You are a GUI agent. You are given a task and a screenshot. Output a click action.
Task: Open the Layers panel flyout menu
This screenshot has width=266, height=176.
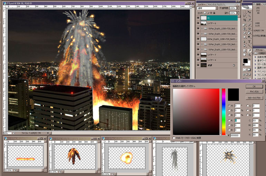pos(239,4)
